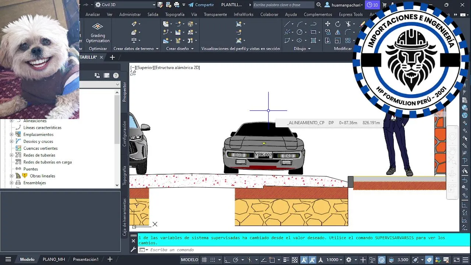471x265 pixels.
Task: Expand the Crear datos de terreno panel
Action: pyautogui.click(x=136, y=49)
